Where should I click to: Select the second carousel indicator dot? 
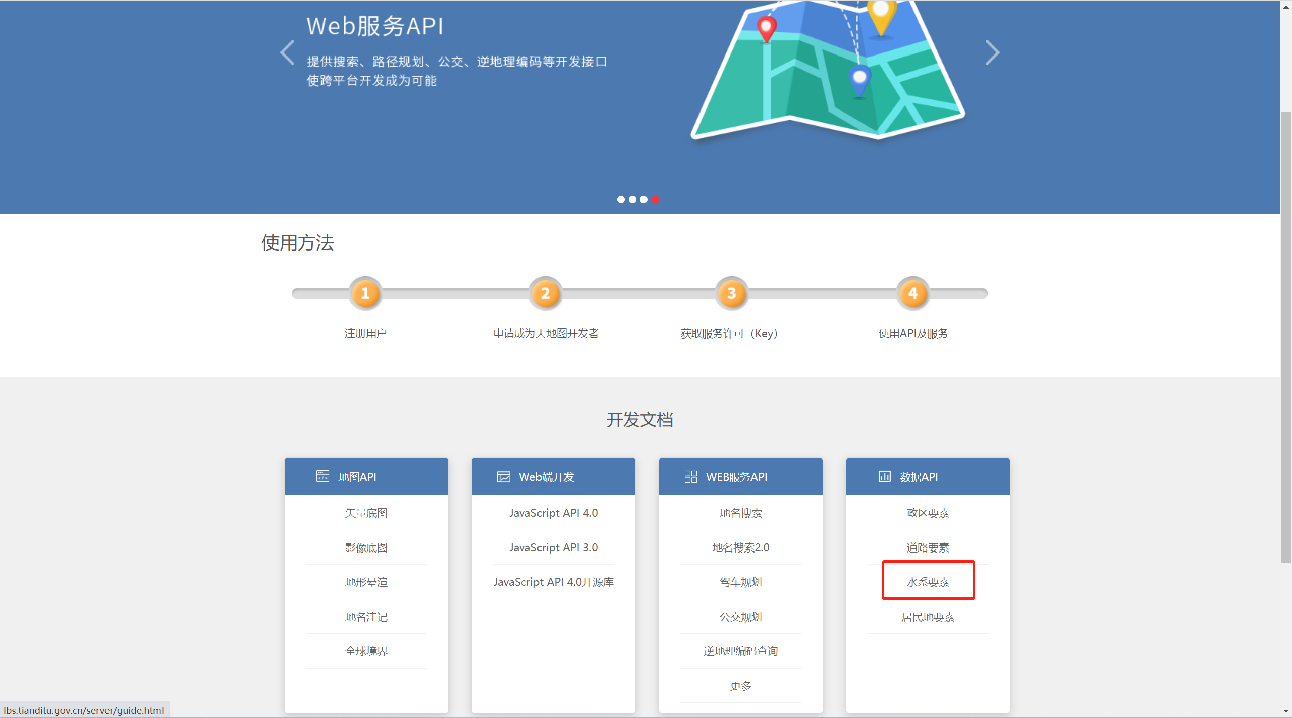pos(632,199)
